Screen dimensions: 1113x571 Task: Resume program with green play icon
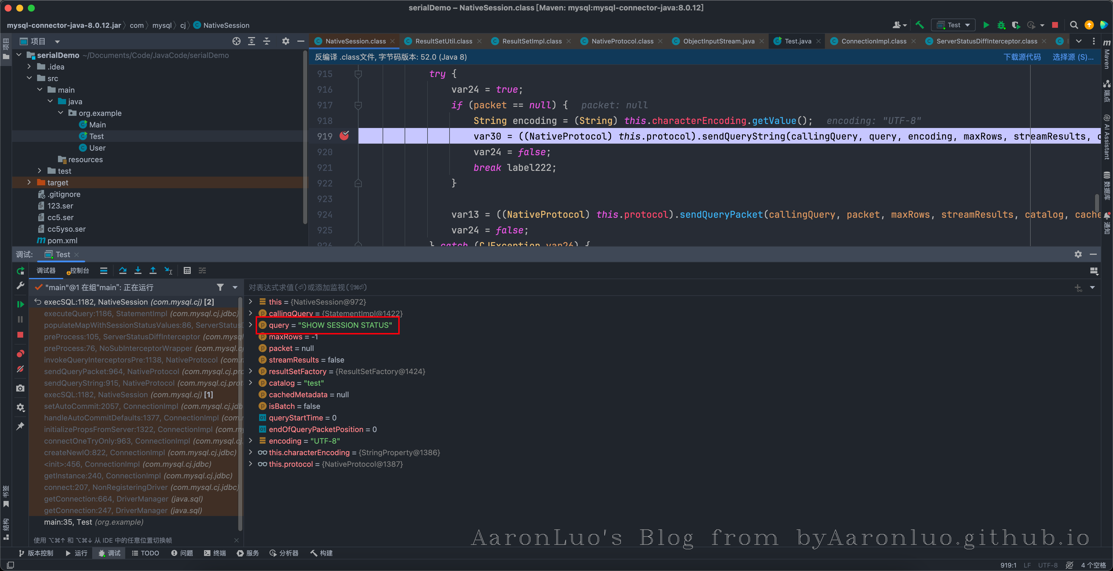click(20, 304)
